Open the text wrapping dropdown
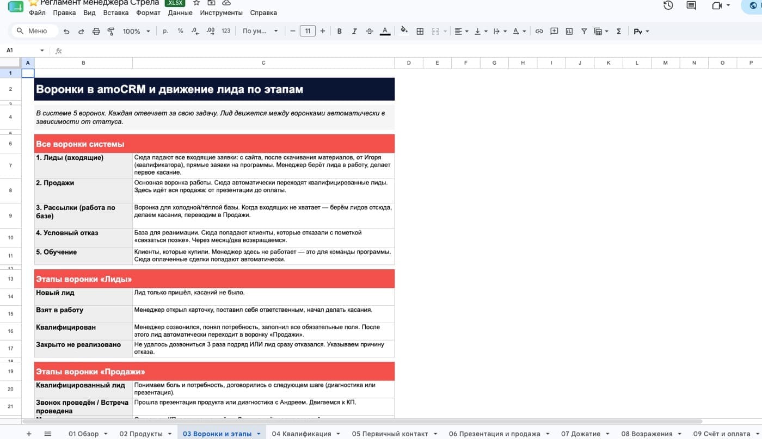762x439 pixels. 500,32
